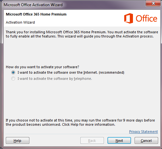
Task: Click the 'Microsoft Office Activation Wizard' title bar
Action: [x=33, y=5]
